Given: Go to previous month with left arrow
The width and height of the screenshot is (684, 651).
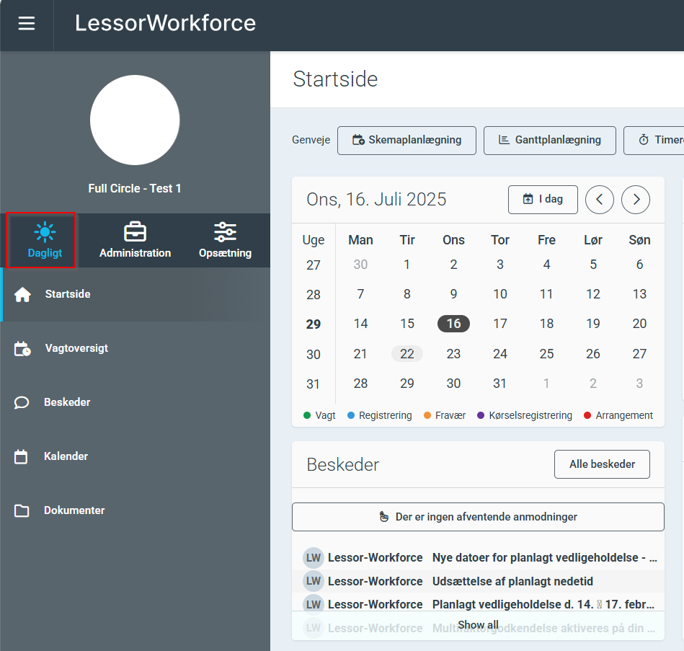Looking at the screenshot, I should (600, 200).
